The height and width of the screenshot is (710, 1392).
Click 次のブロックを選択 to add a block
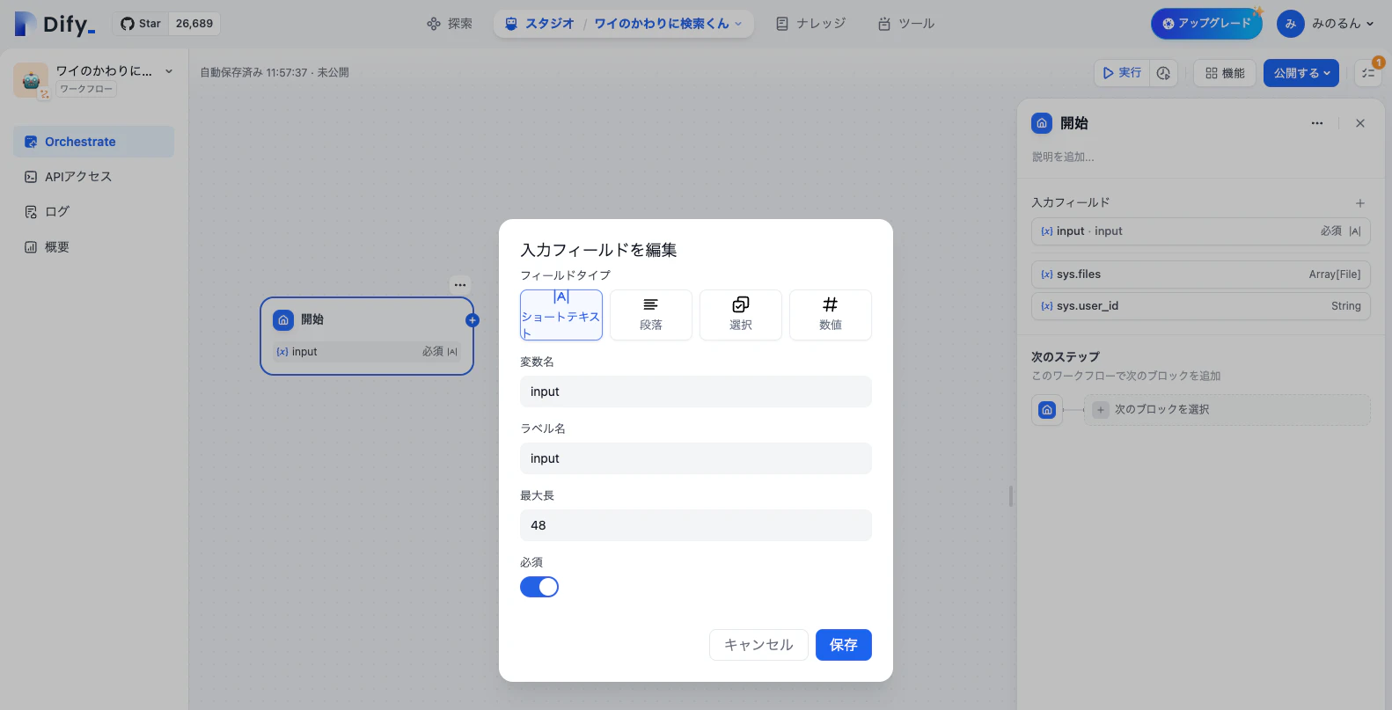[x=1227, y=410]
